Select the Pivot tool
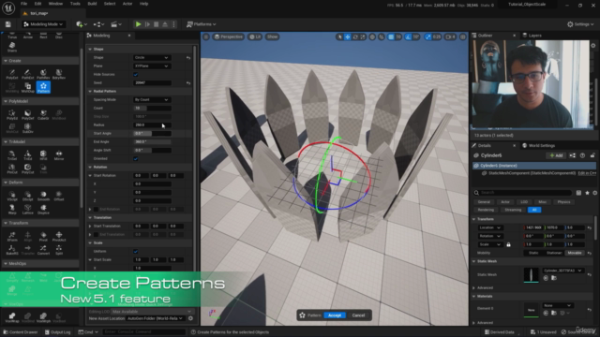This screenshot has height=337, width=600. pyautogui.click(x=43, y=237)
